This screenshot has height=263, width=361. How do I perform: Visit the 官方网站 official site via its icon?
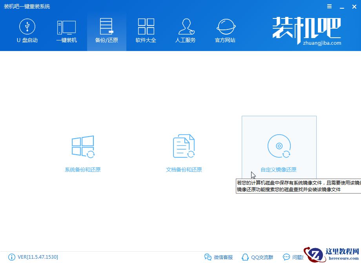(224, 26)
